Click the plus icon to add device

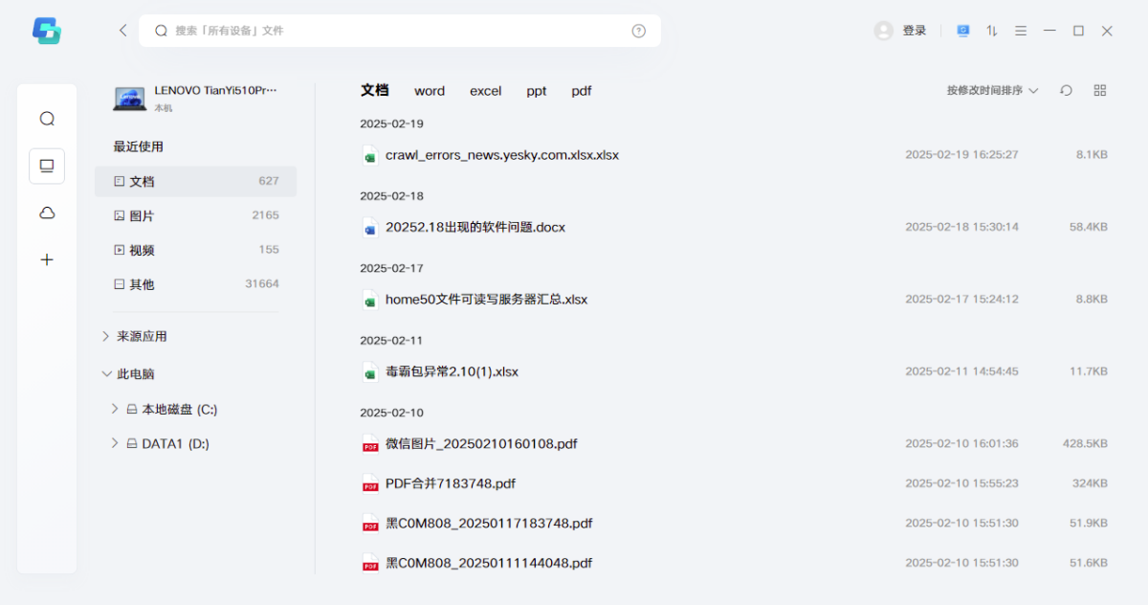[x=47, y=259]
